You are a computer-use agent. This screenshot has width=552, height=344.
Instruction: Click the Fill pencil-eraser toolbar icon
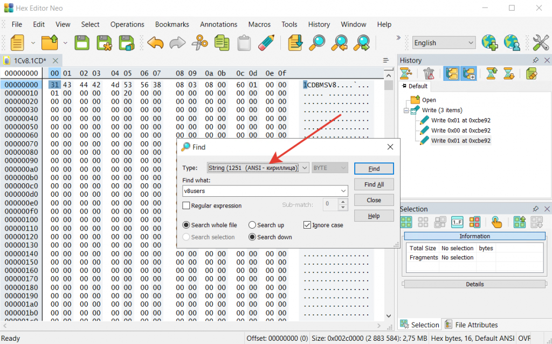(266, 43)
